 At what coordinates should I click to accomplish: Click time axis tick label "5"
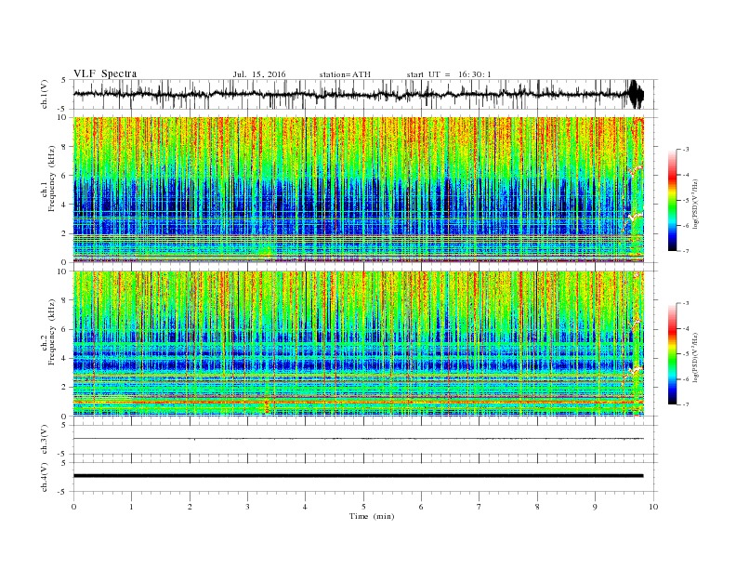pyautogui.click(x=363, y=507)
